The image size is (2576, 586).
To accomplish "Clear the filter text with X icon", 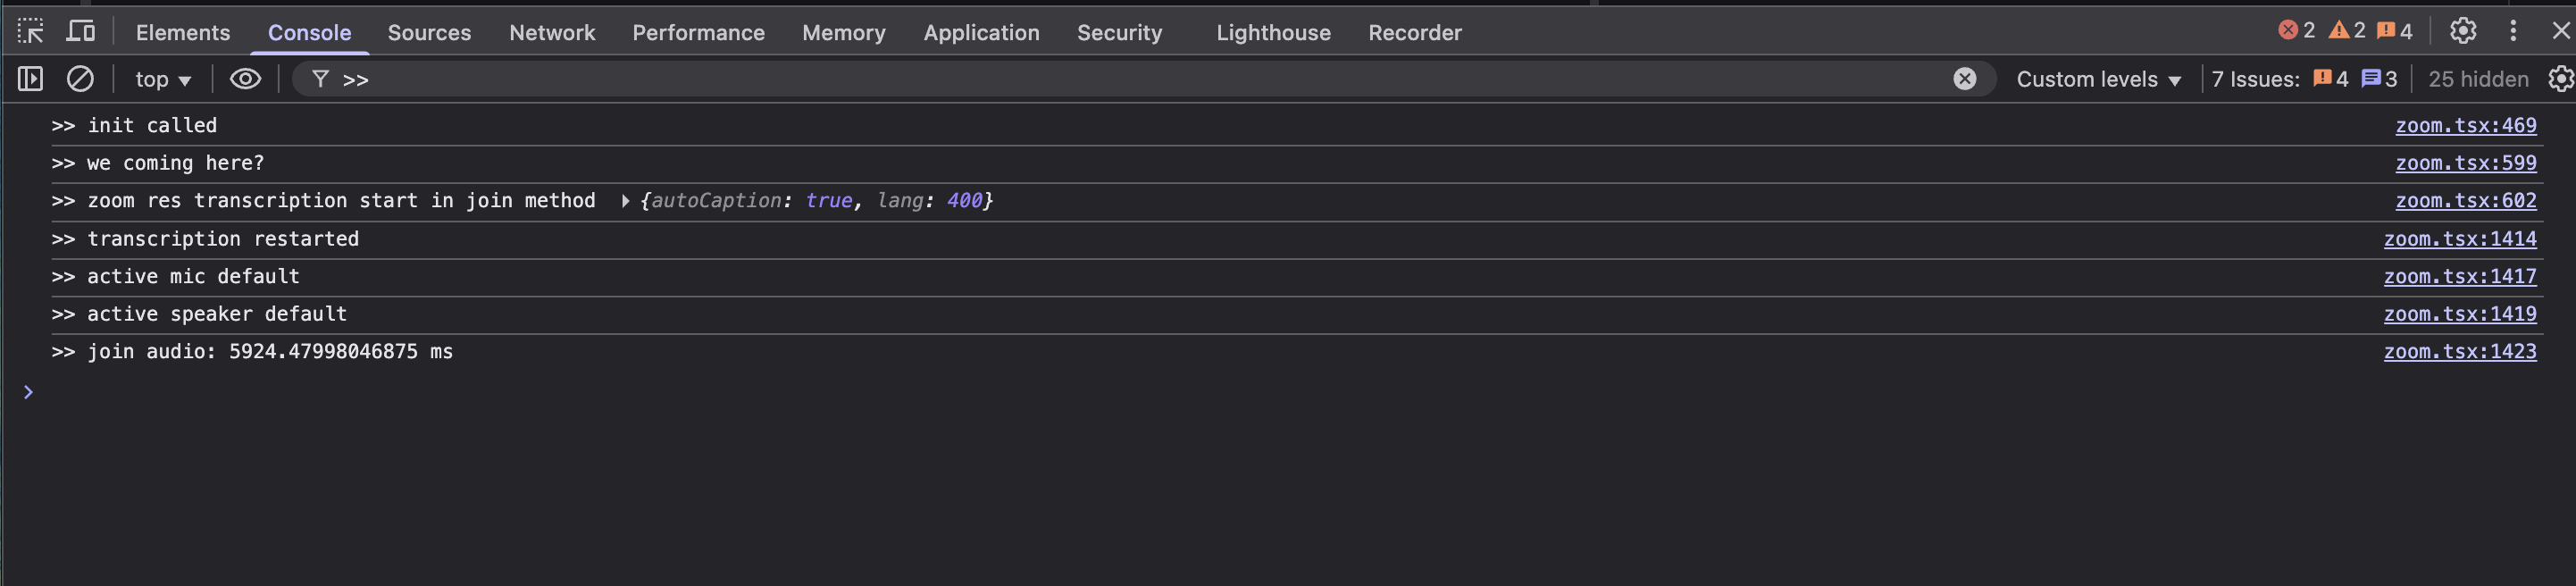I will pos(1964,79).
